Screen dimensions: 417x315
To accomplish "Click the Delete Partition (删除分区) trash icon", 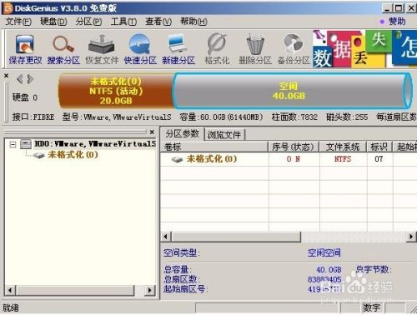I will click(x=255, y=49).
